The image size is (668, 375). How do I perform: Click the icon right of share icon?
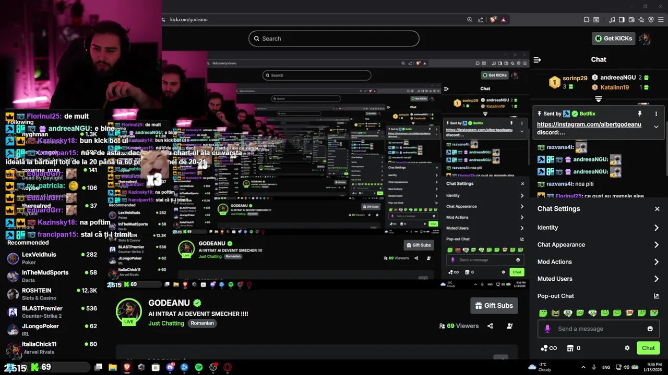(510, 326)
